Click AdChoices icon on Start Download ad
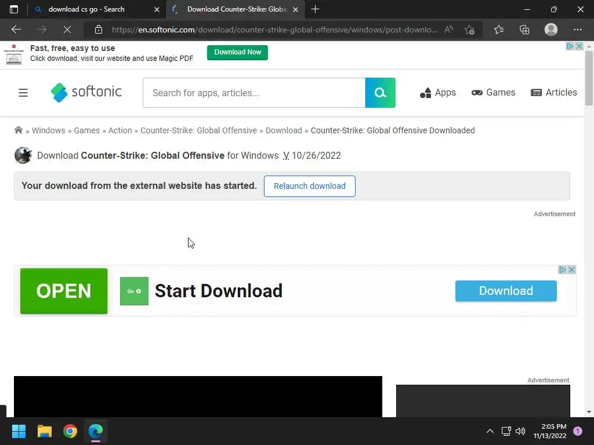This screenshot has height=445, width=594. click(563, 270)
